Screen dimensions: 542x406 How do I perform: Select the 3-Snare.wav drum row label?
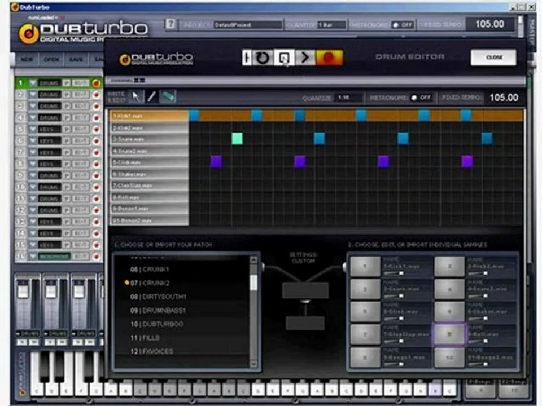pyautogui.click(x=149, y=139)
